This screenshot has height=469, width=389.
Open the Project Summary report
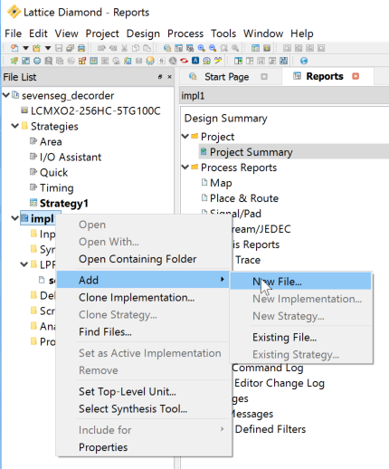[x=251, y=152]
